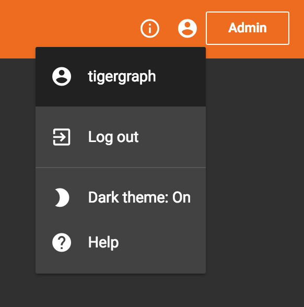
Task: Open the question mark Help icon
Action: point(62,242)
